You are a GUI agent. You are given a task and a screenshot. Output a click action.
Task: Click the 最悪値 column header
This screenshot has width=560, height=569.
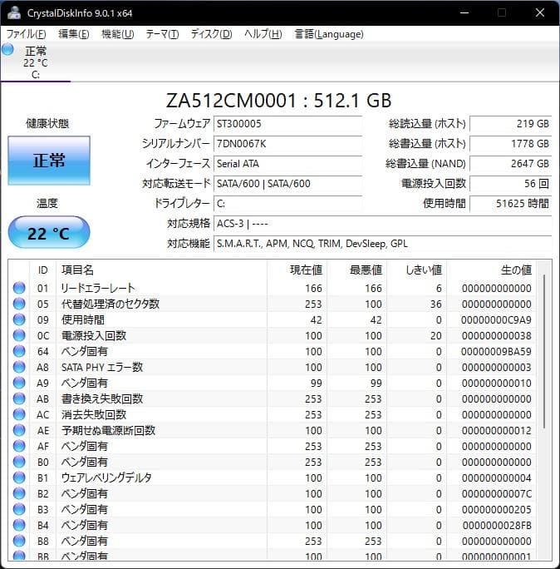(357, 270)
